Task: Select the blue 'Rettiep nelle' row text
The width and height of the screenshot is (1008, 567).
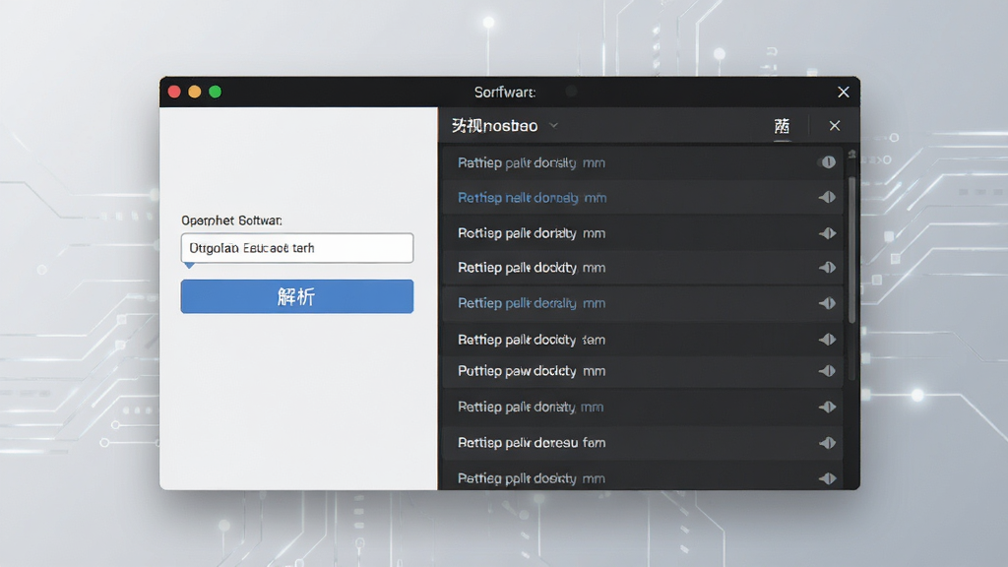Action: click(533, 198)
